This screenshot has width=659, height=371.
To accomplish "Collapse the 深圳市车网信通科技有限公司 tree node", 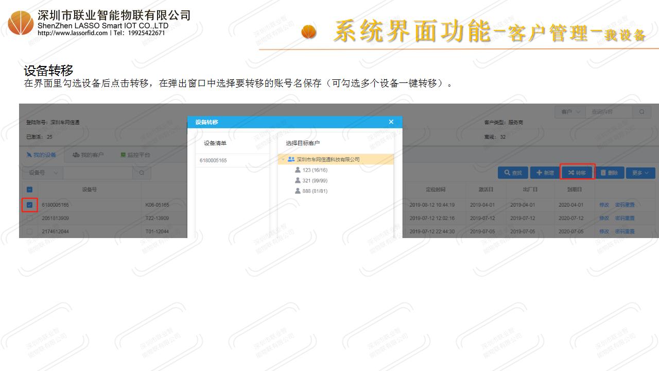I will click(283, 160).
